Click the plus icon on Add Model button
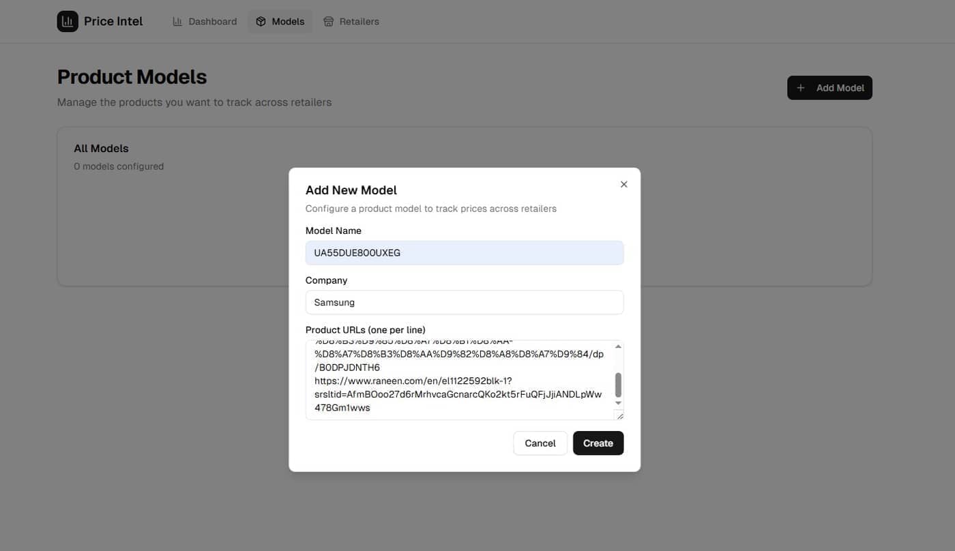Viewport: 955px width, 551px height. click(x=800, y=87)
